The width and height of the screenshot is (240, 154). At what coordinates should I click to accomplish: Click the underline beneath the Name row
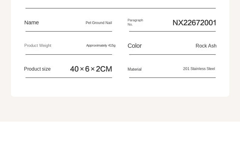click(x=69, y=31)
